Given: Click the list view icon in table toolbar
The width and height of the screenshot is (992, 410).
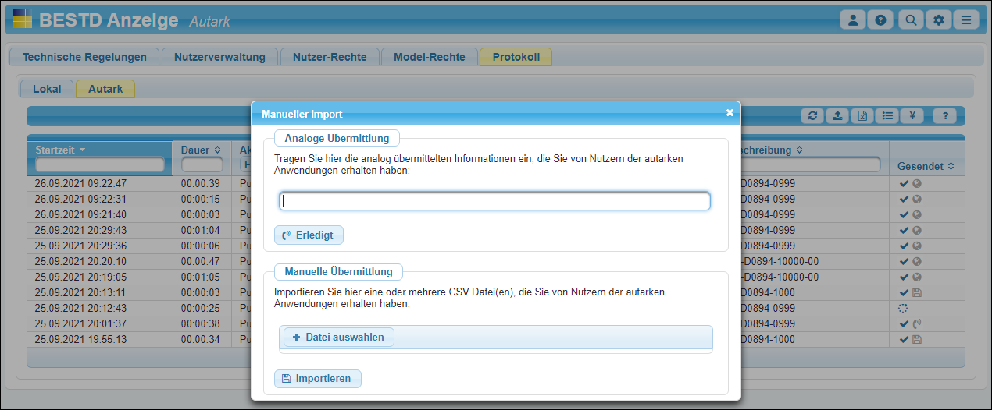Looking at the screenshot, I should tap(887, 116).
